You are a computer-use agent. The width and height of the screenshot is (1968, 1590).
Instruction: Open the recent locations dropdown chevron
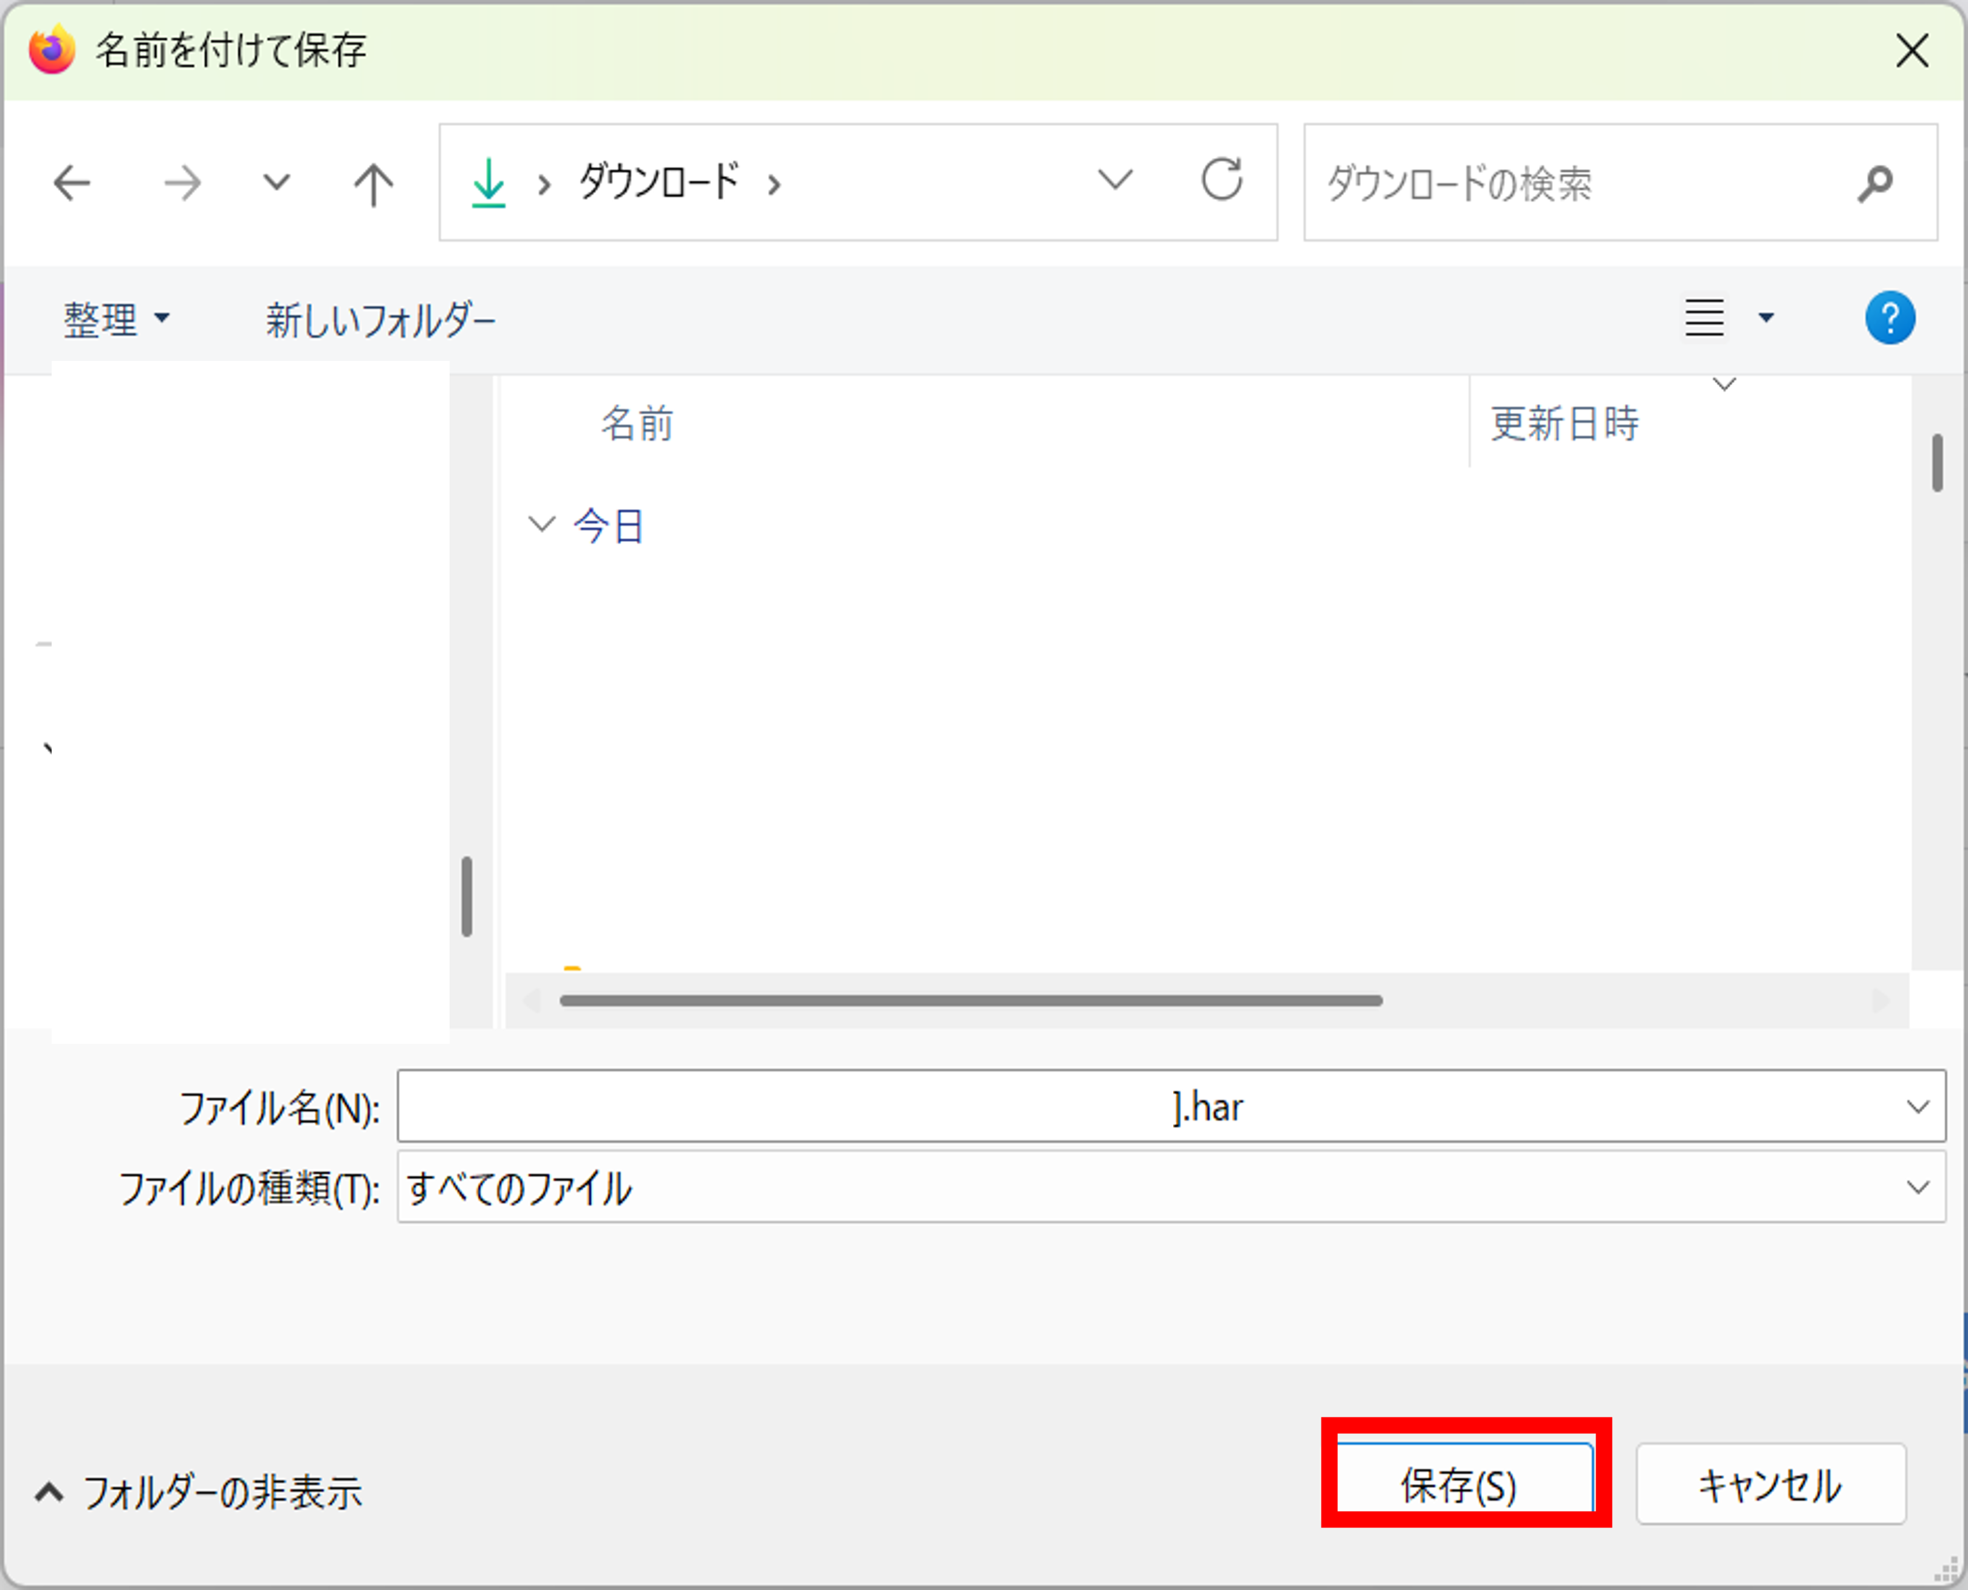click(x=276, y=182)
